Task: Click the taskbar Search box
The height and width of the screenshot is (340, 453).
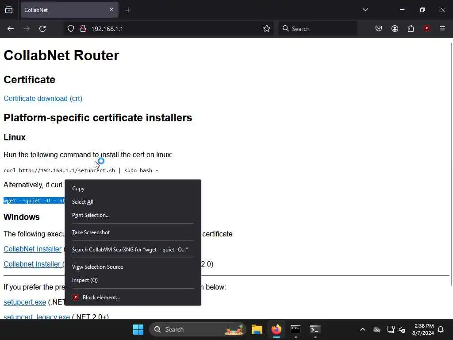Action: click(197, 329)
